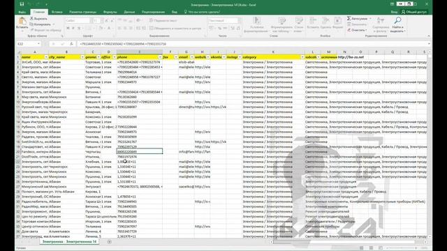Click the Вход (Sign in) link
Screen dimensions: 447x251
click(x=394, y=12)
